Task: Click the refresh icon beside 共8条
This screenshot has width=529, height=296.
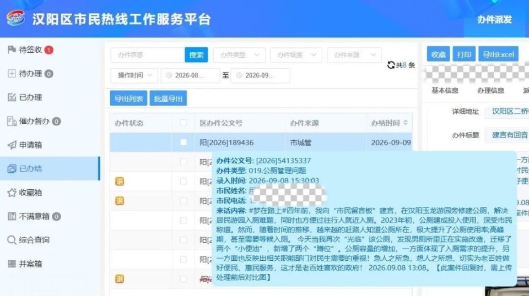Action: point(391,65)
